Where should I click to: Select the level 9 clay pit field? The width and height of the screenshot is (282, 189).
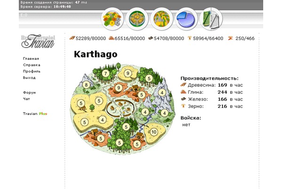click(118, 88)
